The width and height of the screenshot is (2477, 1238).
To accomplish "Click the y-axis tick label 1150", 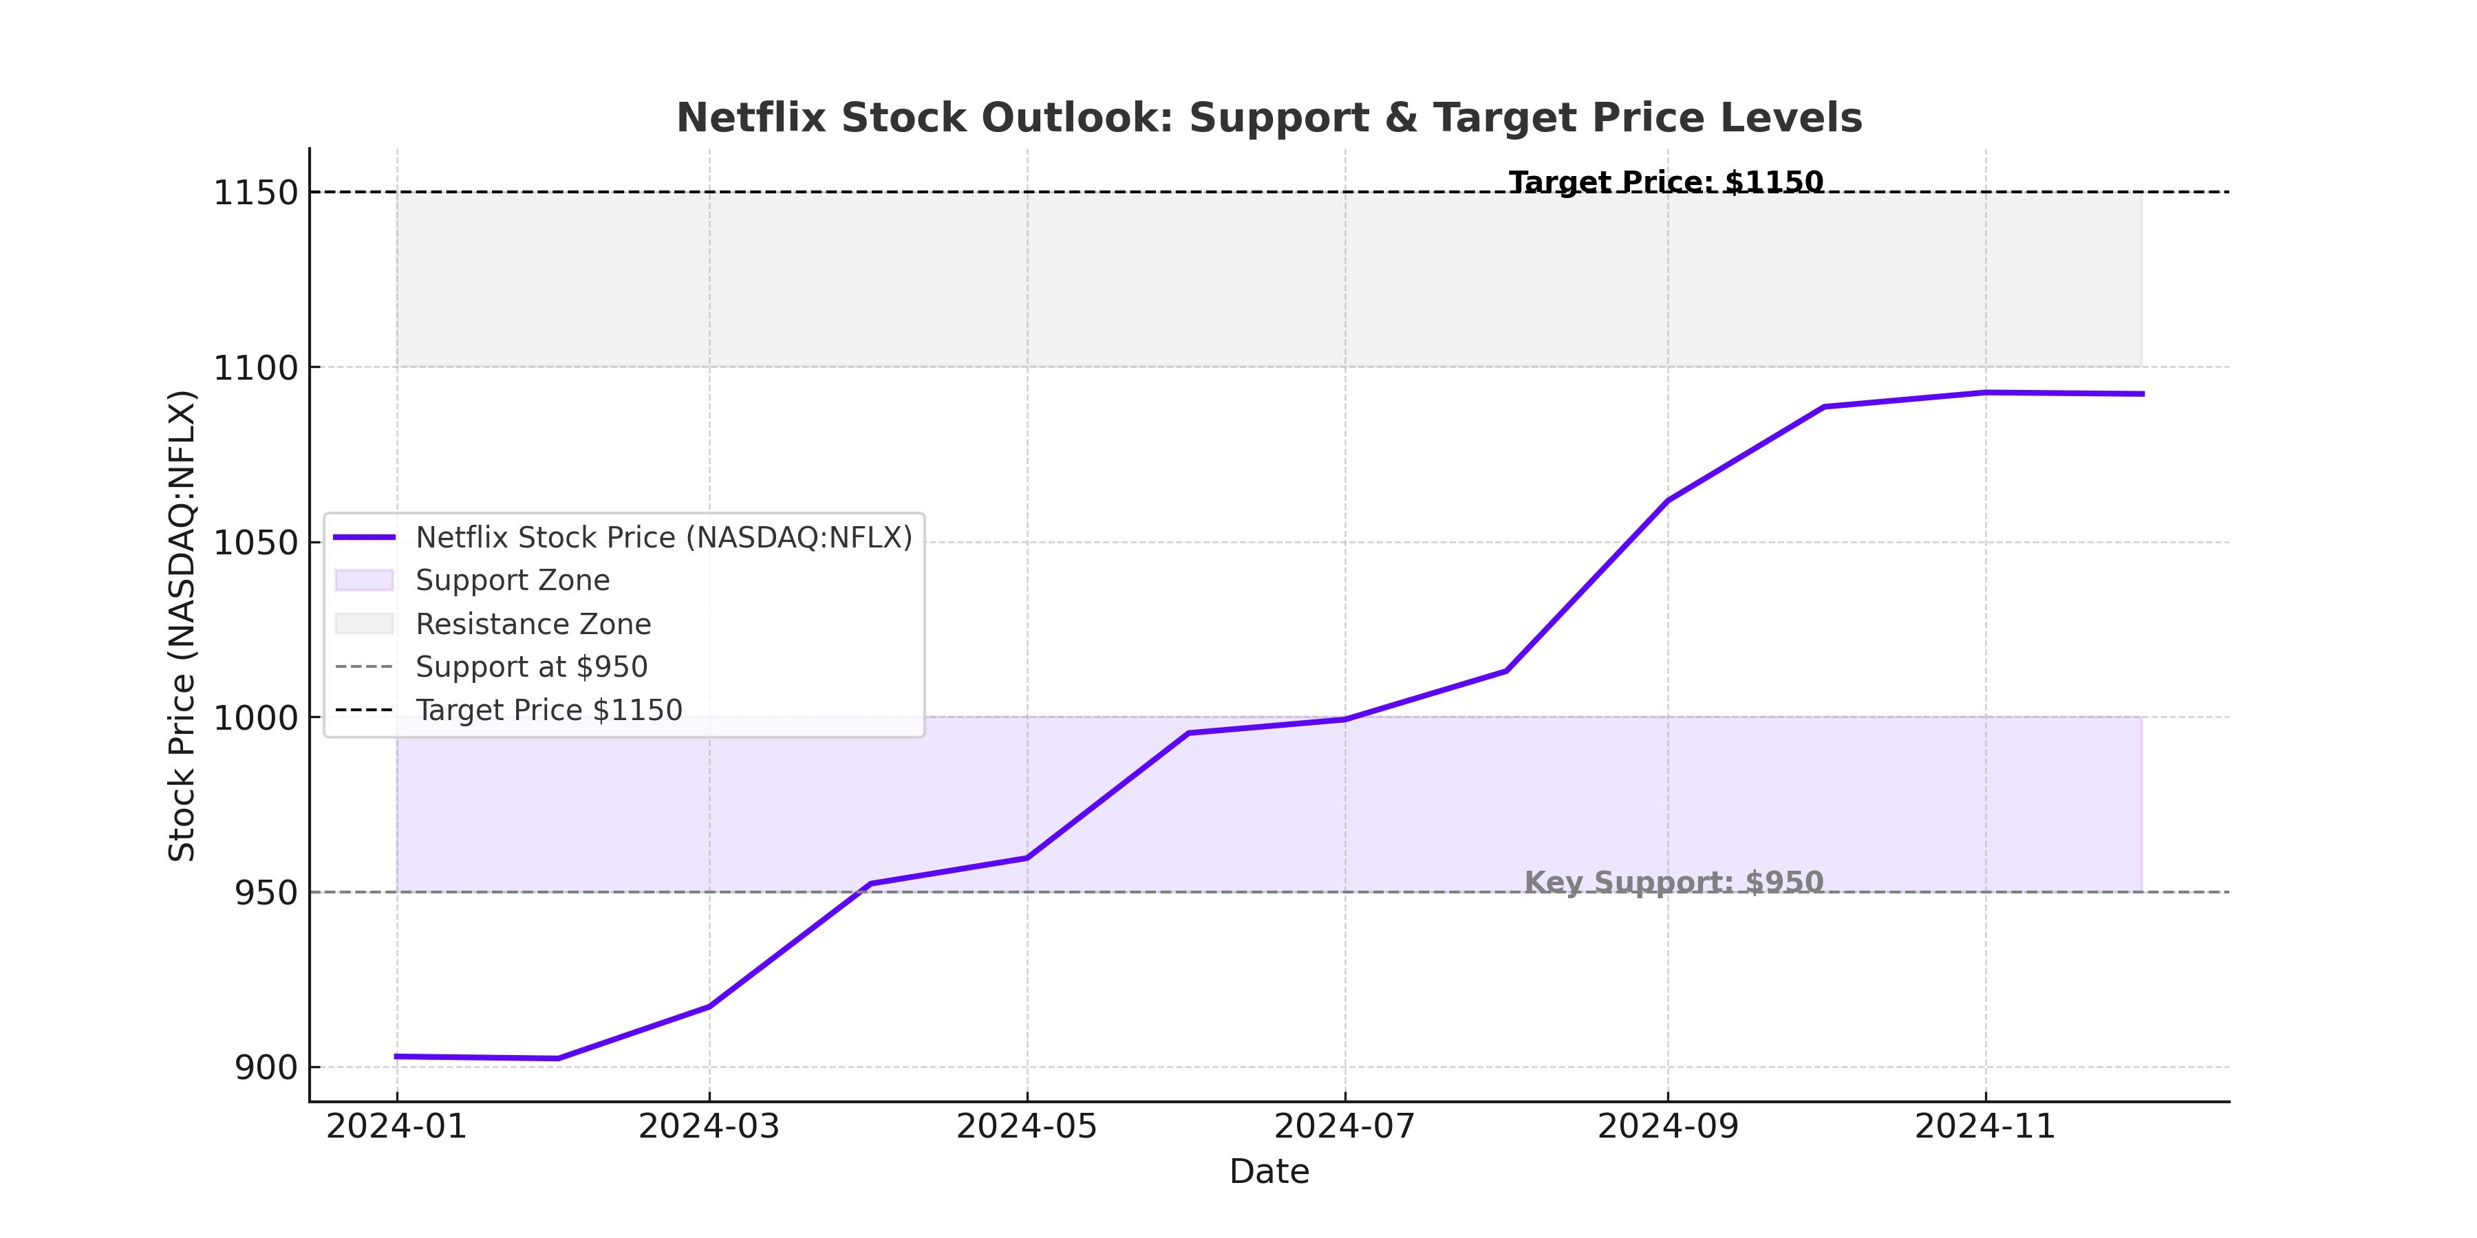I will [256, 193].
